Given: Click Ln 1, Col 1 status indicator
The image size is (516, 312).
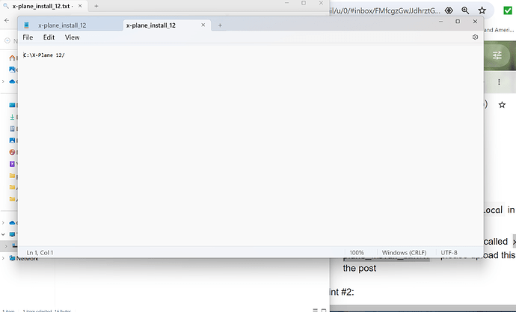Looking at the screenshot, I should point(40,253).
